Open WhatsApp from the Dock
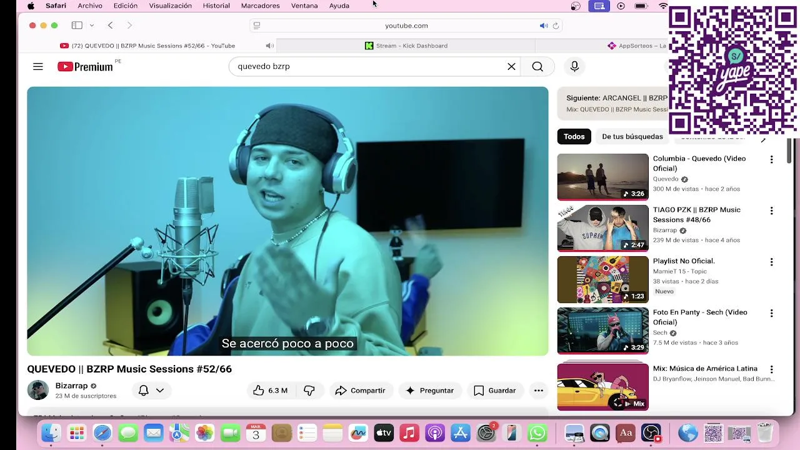The width and height of the screenshot is (800, 450). pos(537,432)
